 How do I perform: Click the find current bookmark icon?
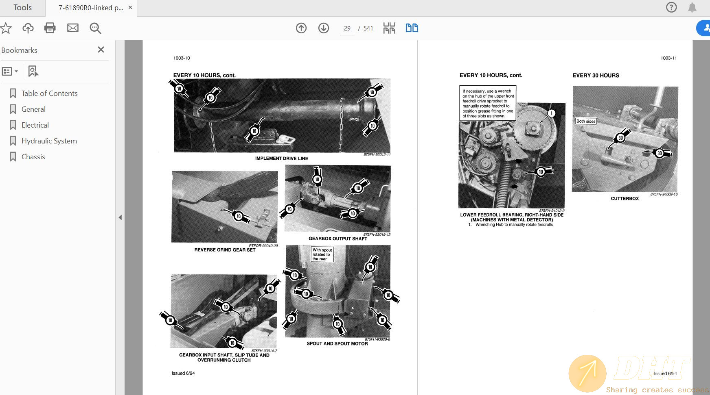tap(33, 72)
